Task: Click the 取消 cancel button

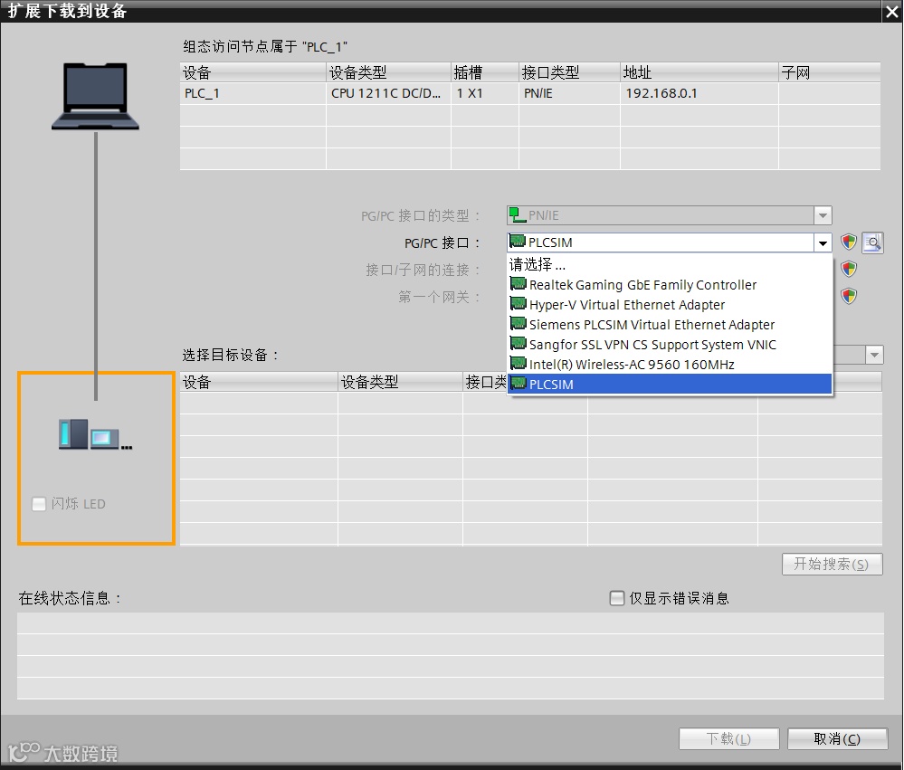Action: click(837, 739)
